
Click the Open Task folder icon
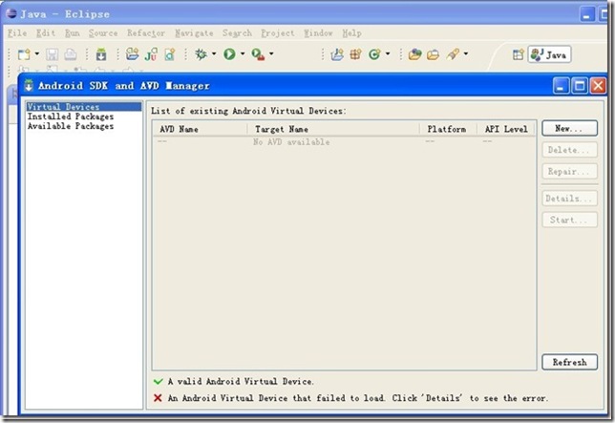pyautogui.click(x=433, y=54)
